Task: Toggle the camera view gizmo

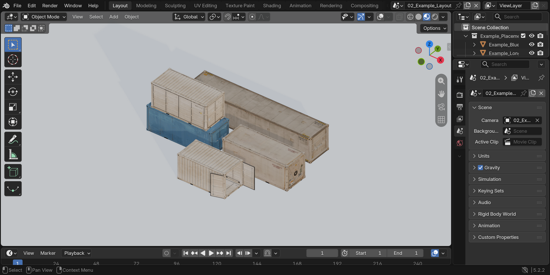Action: pos(441,107)
